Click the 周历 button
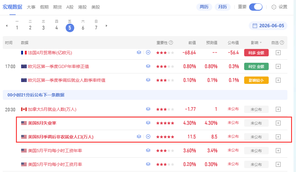296x172 pixels. point(204,7)
